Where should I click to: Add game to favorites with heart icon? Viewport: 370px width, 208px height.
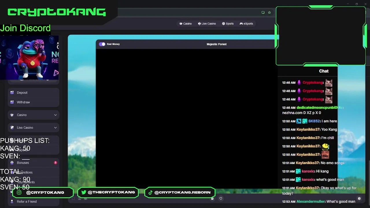click(221, 198)
